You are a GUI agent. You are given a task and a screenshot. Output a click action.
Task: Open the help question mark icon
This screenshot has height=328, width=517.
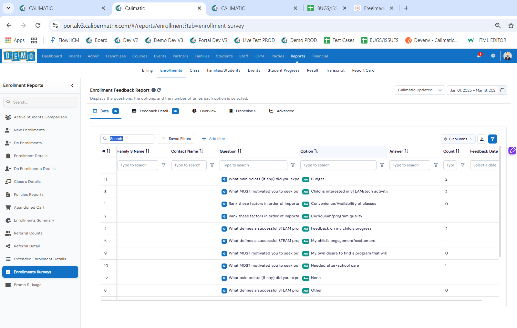tap(493, 56)
